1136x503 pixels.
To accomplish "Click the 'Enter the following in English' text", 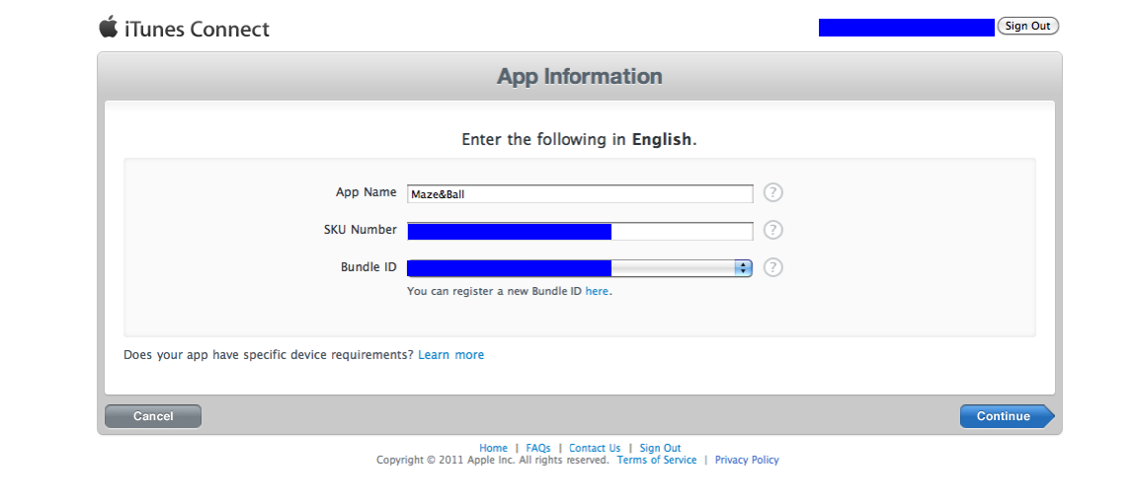I will (x=580, y=140).
